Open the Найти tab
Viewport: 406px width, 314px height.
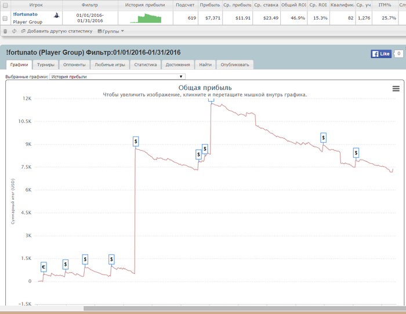(x=205, y=65)
